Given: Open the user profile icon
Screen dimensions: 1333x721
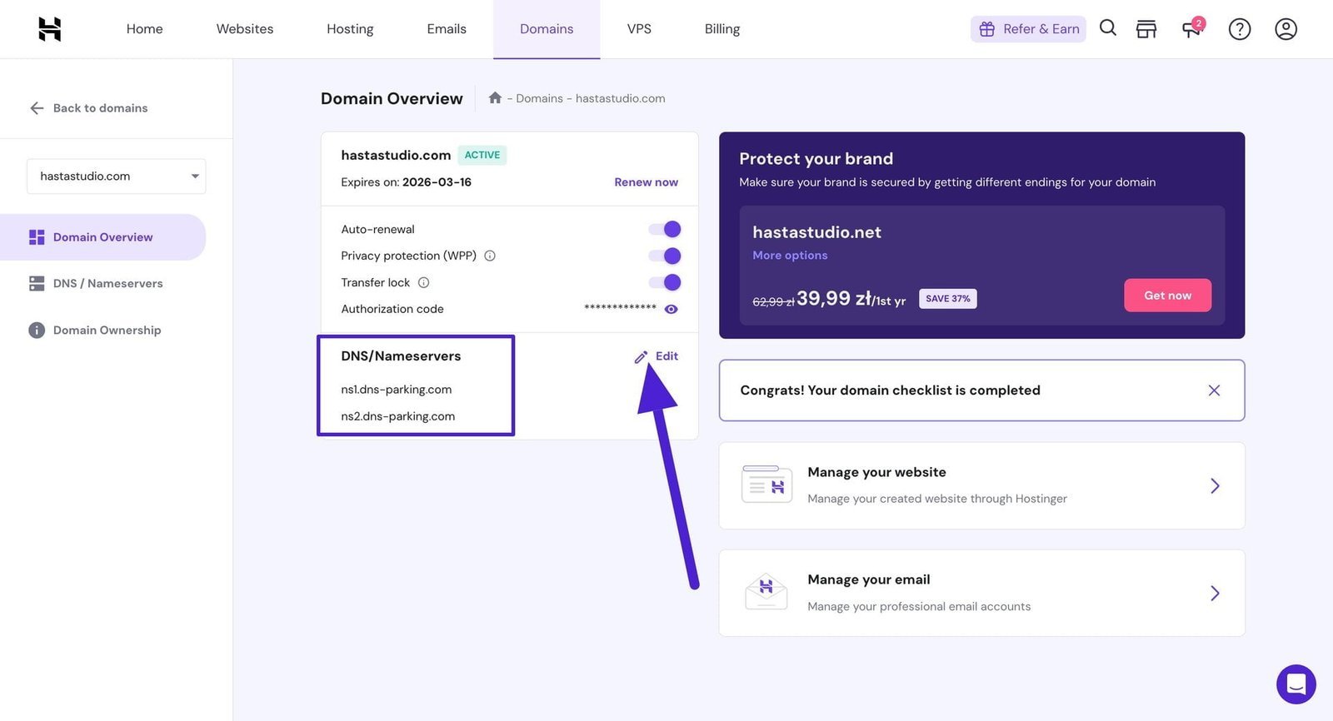Looking at the screenshot, I should (x=1286, y=29).
